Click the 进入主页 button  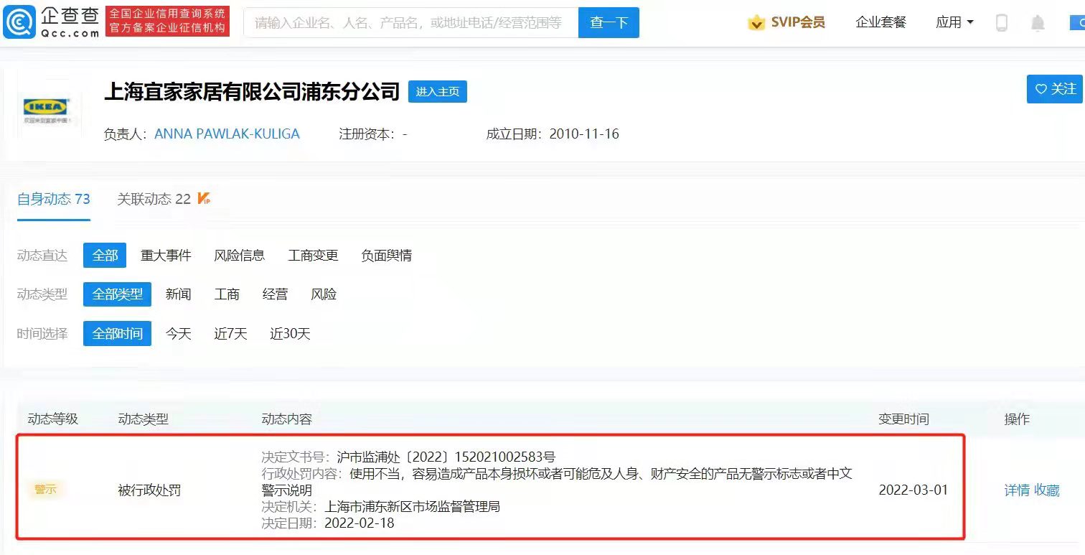click(x=438, y=92)
